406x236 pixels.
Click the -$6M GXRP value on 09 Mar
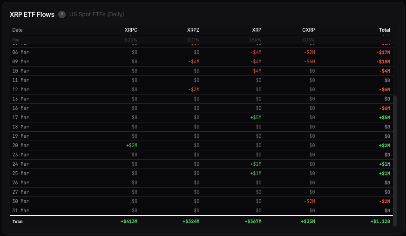[x=310, y=61]
